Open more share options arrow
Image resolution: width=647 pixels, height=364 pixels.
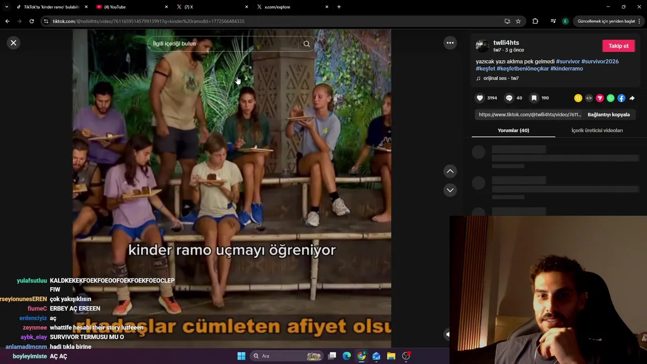[x=632, y=98]
